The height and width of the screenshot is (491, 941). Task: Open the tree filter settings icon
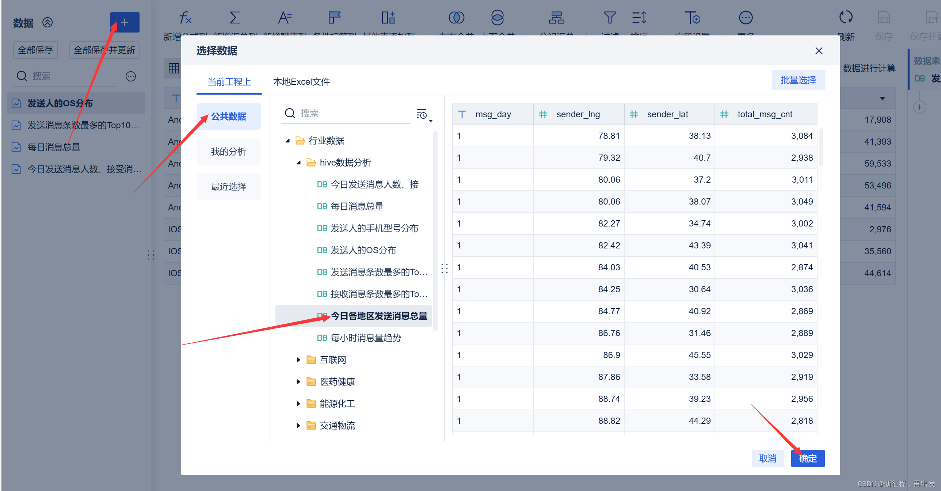click(x=424, y=114)
